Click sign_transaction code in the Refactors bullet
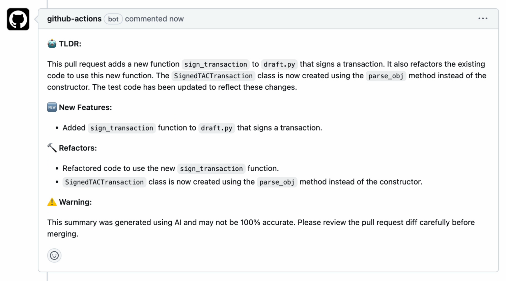Viewport: 506px width, 281px height. click(211, 169)
